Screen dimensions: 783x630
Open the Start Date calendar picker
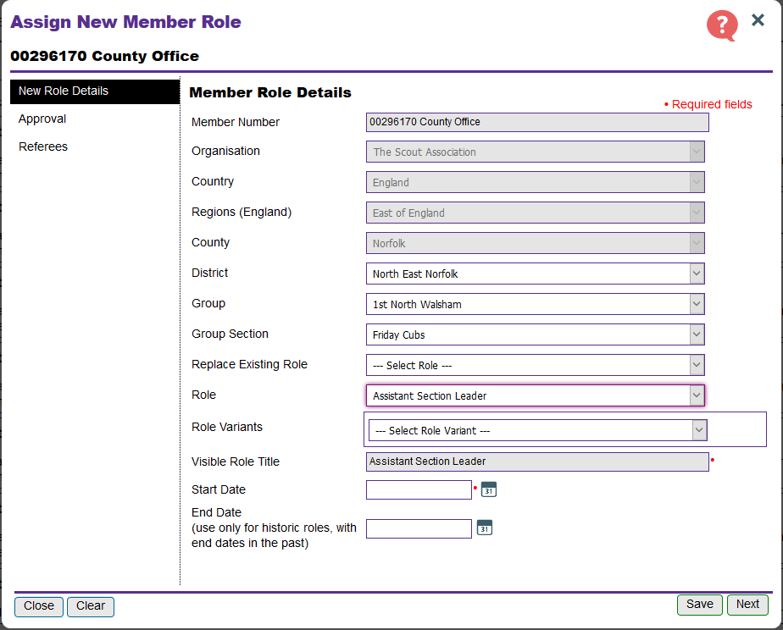click(x=489, y=489)
